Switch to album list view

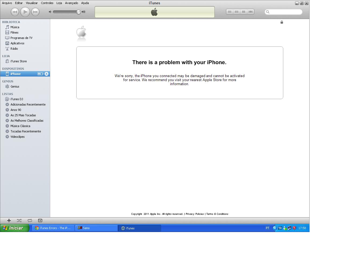pos(236,12)
